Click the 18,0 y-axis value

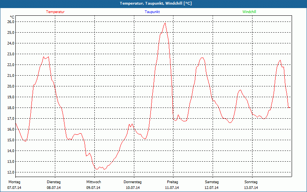(11, 108)
